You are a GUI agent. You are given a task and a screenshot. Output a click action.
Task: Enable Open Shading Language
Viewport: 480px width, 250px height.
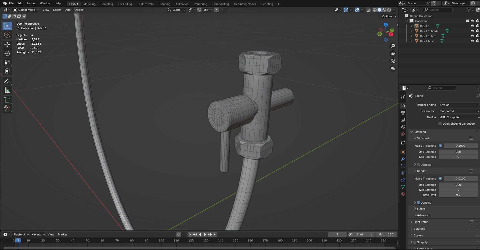point(440,124)
